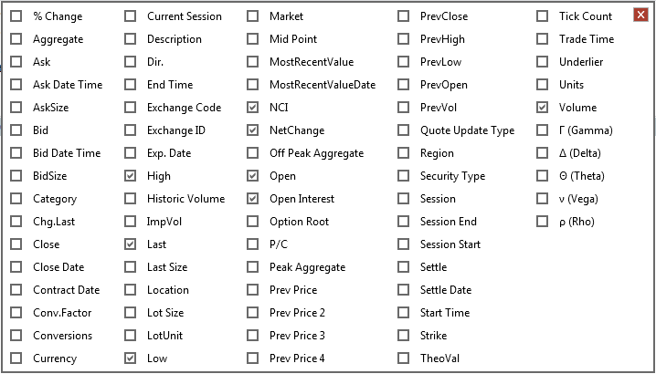Enable the Settle checkbox
Image resolution: width=656 pixels, height=374 pixels.
click(403, 267)
